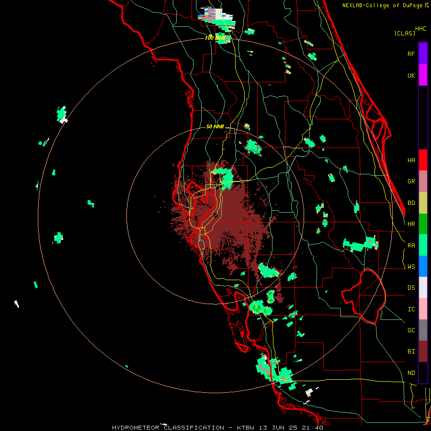Click the RF legend label
The width and height of the screenshot is (431, 431).
pyautogui.click(x=411, y=54)
